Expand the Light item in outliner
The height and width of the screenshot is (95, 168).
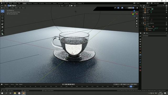143,11
